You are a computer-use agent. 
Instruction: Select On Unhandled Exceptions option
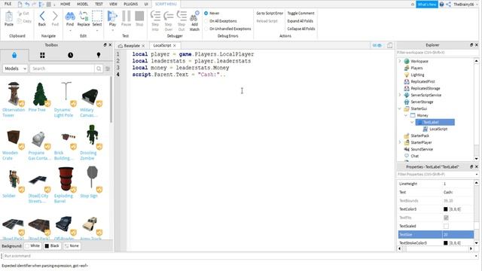click(x=206, y=29)
